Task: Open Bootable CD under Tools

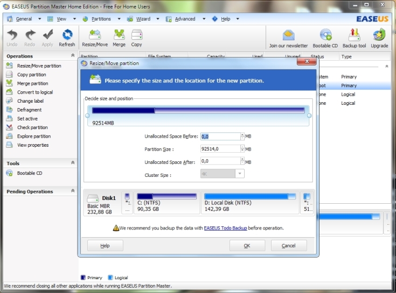Action: tap(30, 173)
